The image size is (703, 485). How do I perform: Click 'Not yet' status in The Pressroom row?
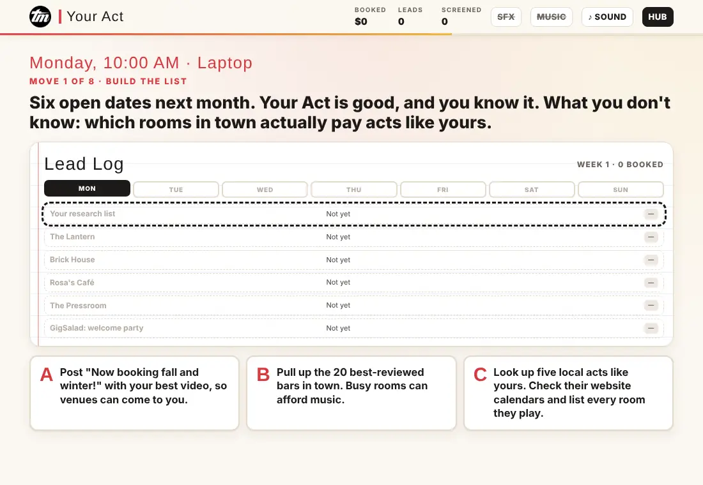(338, 305)
